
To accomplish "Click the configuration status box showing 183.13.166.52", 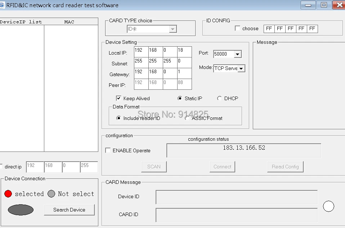I will point(244,150).
